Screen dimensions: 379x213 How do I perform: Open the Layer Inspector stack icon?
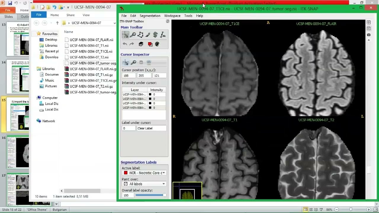141,44
